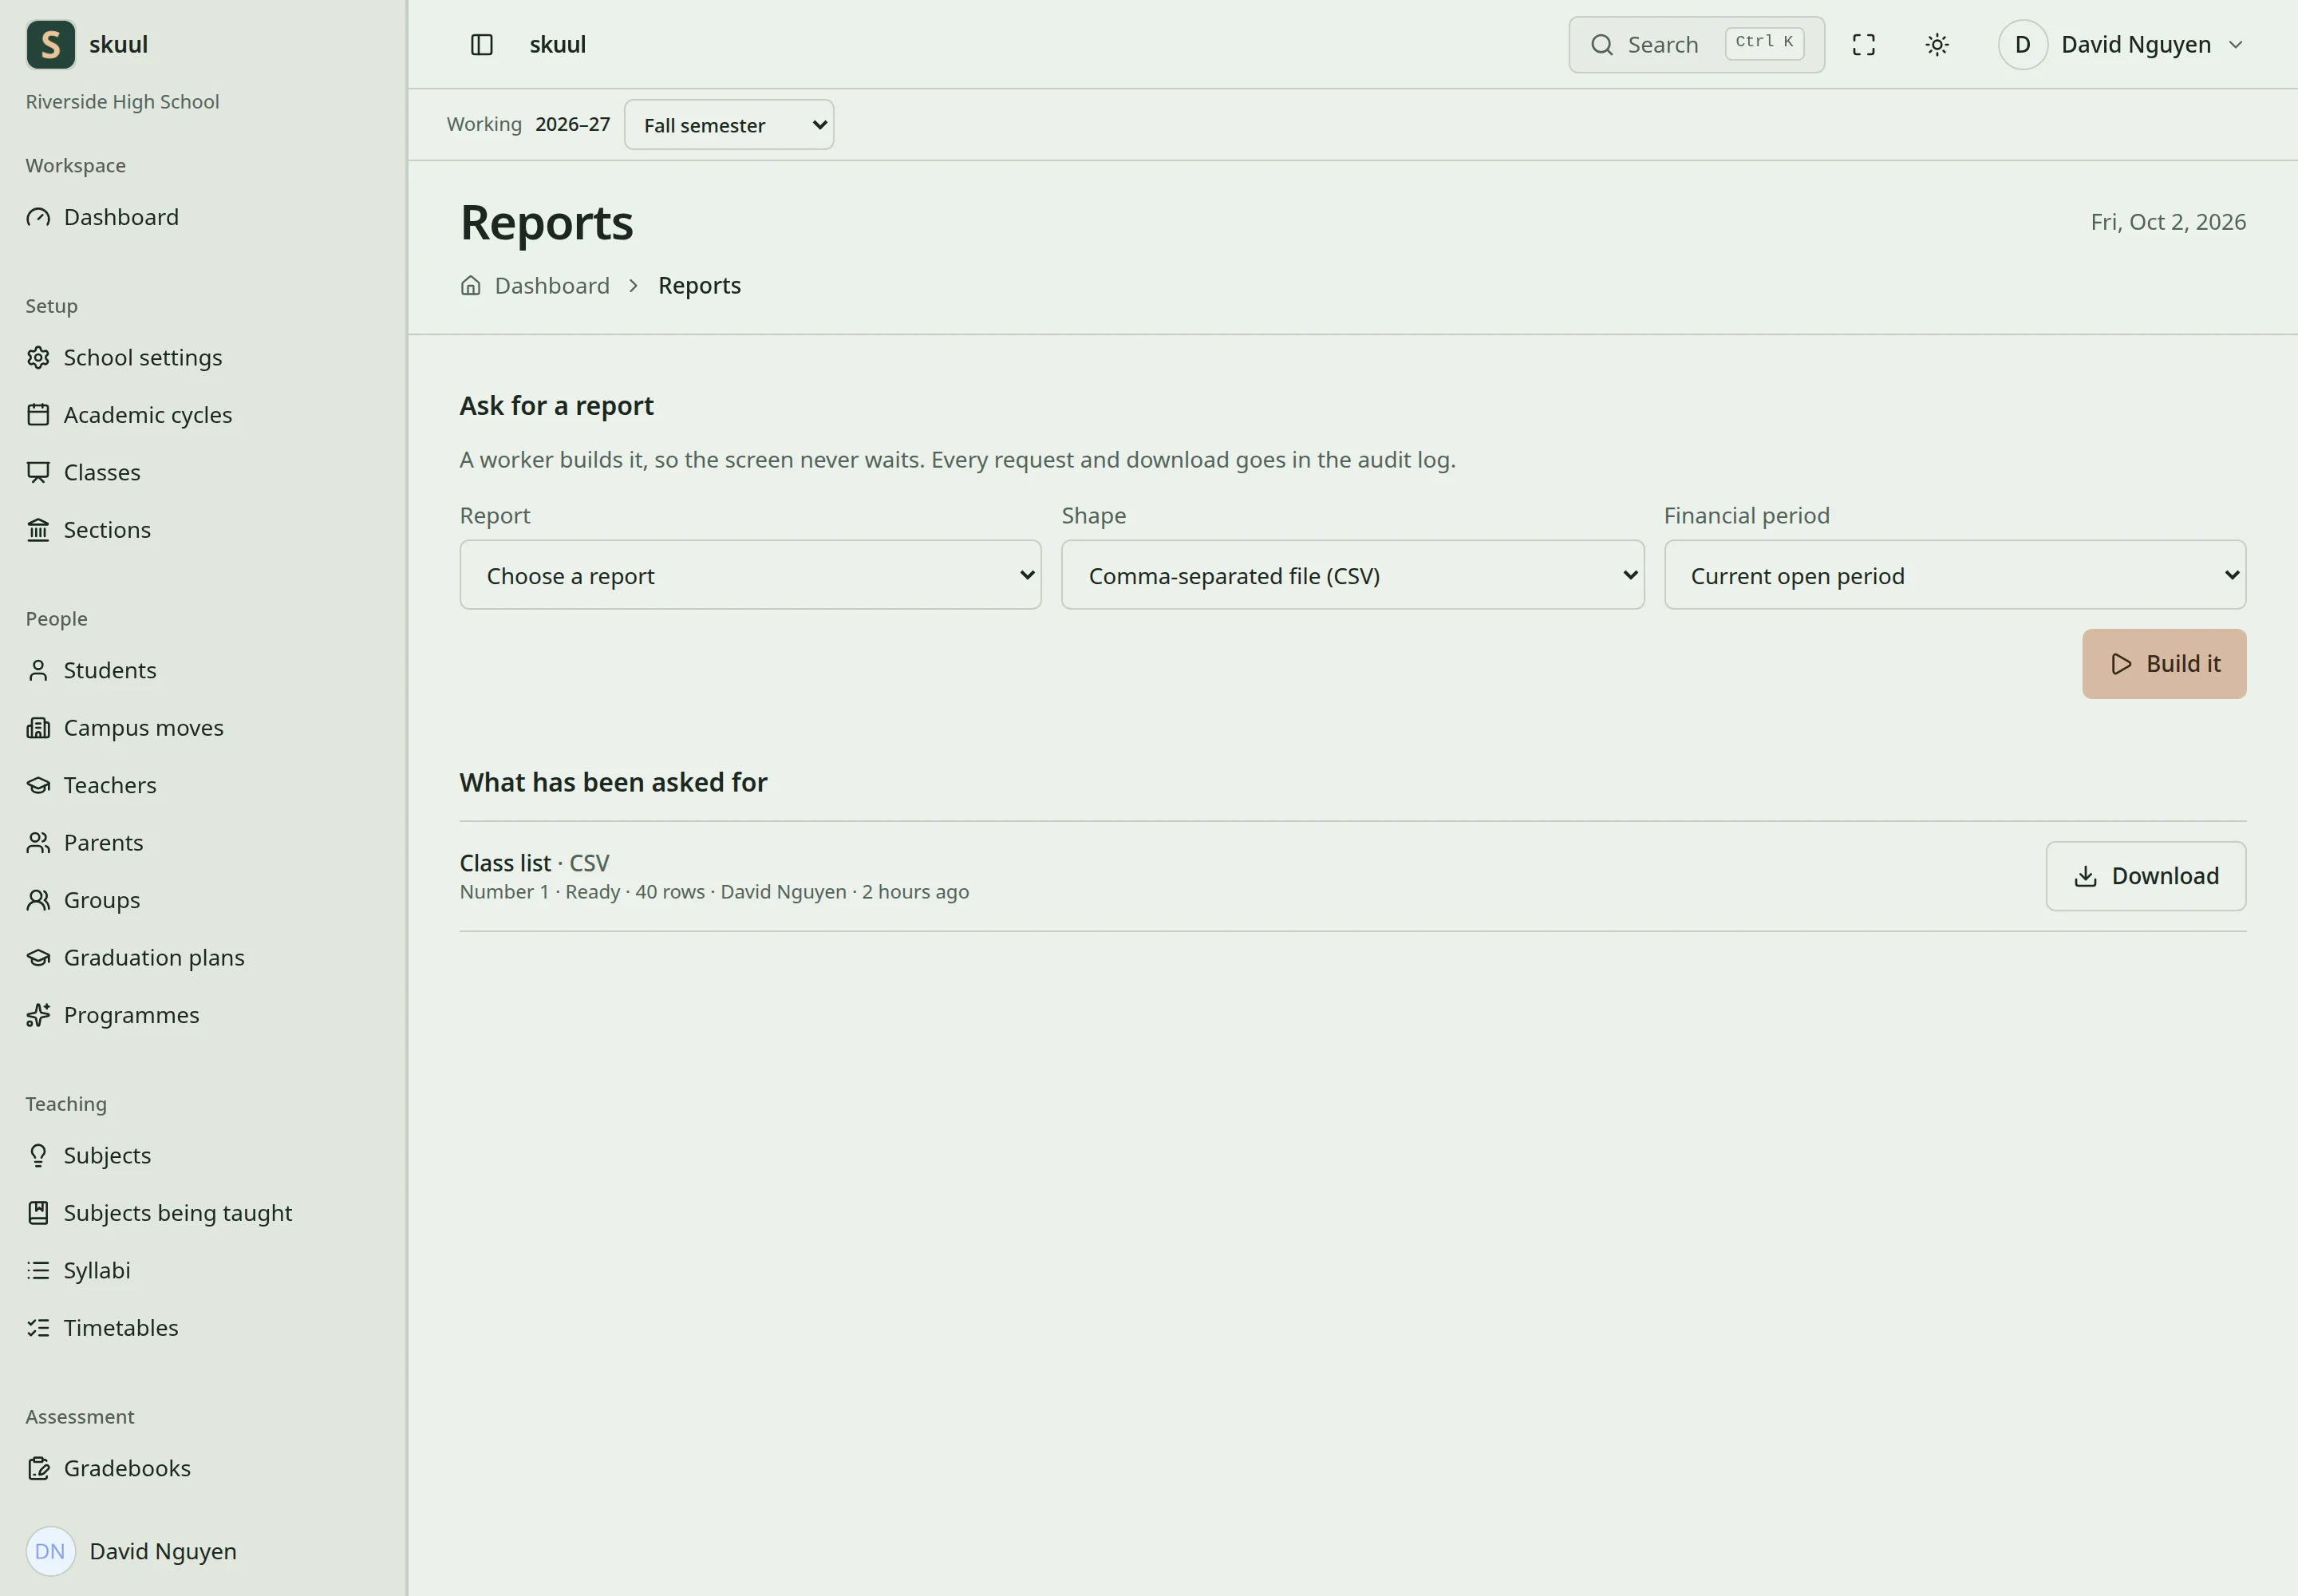
Task: Click the home icon in breadcrumb
Action: click(x=470, y=286)
